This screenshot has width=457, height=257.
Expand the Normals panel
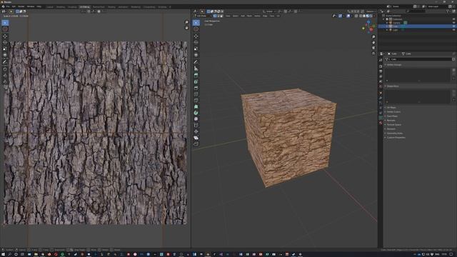pos(391,121)
